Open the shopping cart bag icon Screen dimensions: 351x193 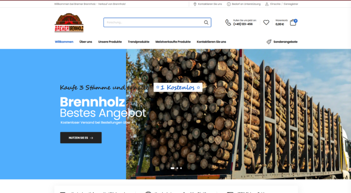[x=293, y=22]
